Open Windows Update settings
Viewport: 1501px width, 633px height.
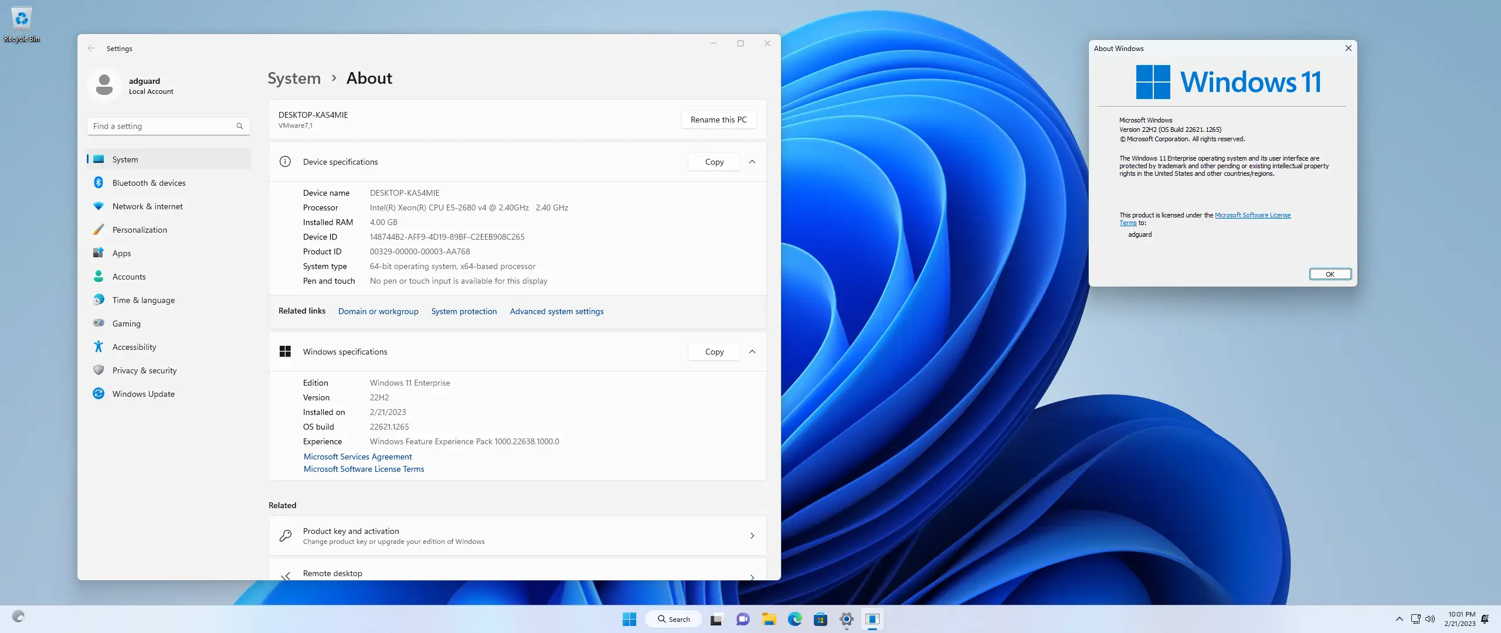pyautogui.click(x=142, y=393)
